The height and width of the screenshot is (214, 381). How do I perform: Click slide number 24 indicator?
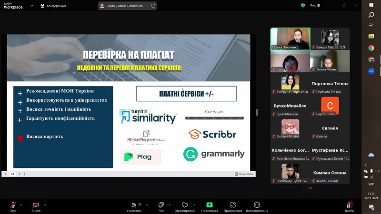coord(12,174)
